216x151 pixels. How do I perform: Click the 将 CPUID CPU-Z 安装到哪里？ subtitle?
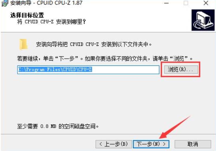pos(51,22)
